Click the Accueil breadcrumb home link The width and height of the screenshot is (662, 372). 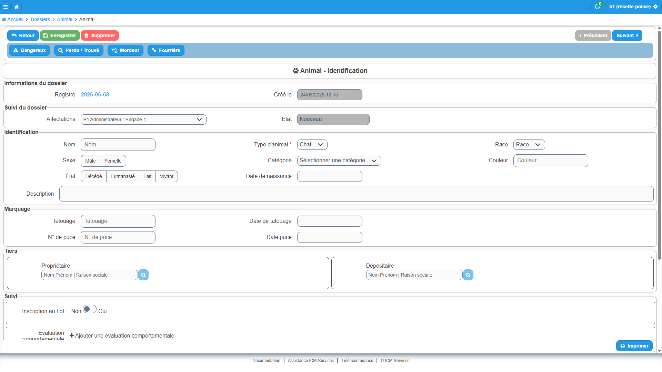tap(13, 19)
